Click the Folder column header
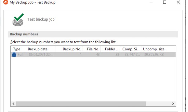 point(111,49)
